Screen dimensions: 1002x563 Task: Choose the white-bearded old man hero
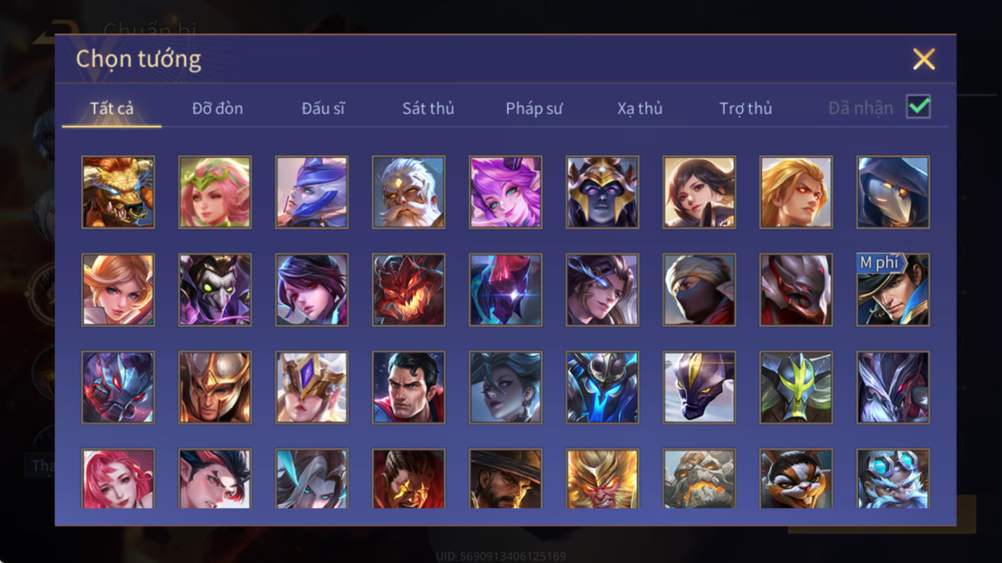pos(409,192)
